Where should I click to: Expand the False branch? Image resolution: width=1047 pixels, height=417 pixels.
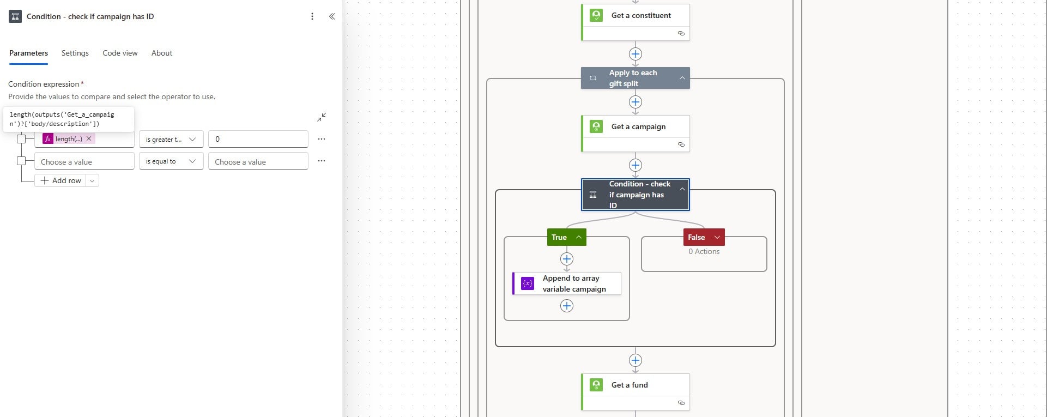click(x=717, y=237)
